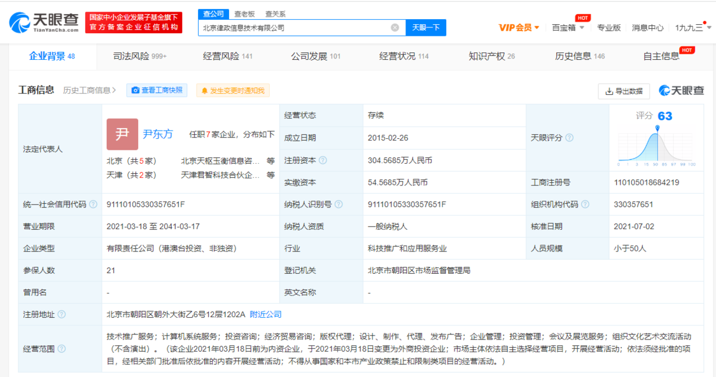Click the 成立日期 value 2015-02-26
The image size is (716, 377).
point(388,138)
